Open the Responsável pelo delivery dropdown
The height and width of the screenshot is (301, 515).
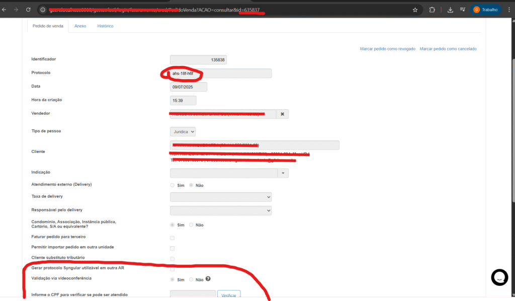(x=221, y=210)
